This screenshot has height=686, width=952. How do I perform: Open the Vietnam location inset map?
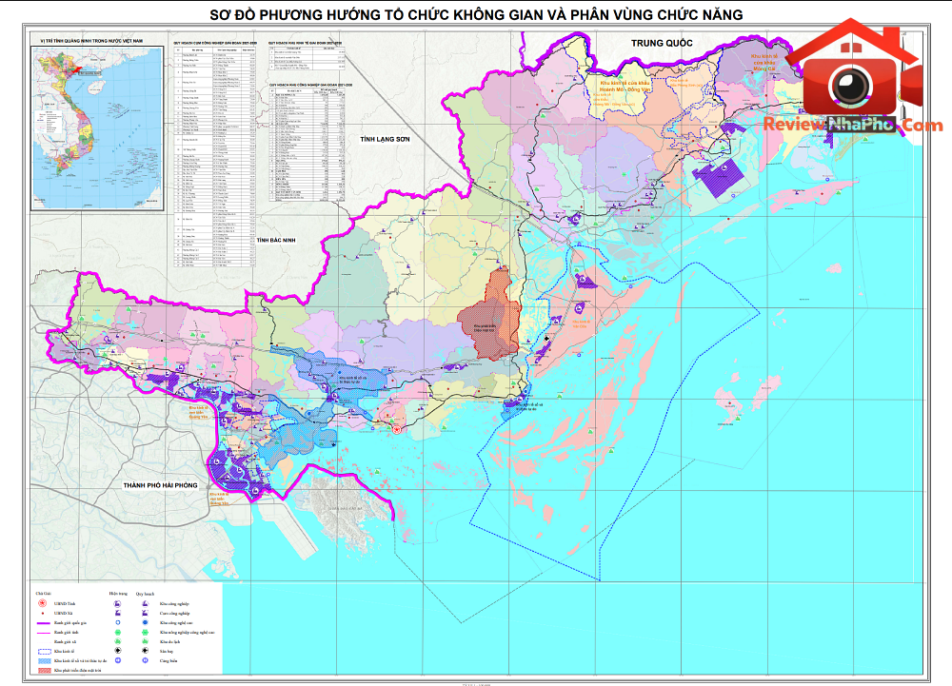click(97, 128)
